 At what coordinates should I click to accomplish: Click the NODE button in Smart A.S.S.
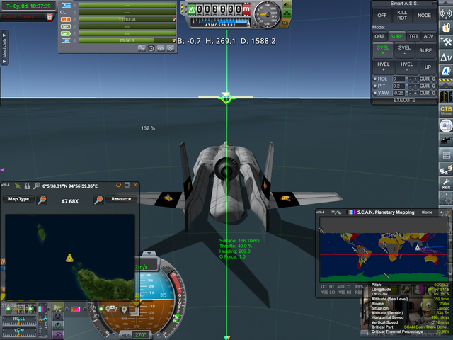[x=424, y=16]
